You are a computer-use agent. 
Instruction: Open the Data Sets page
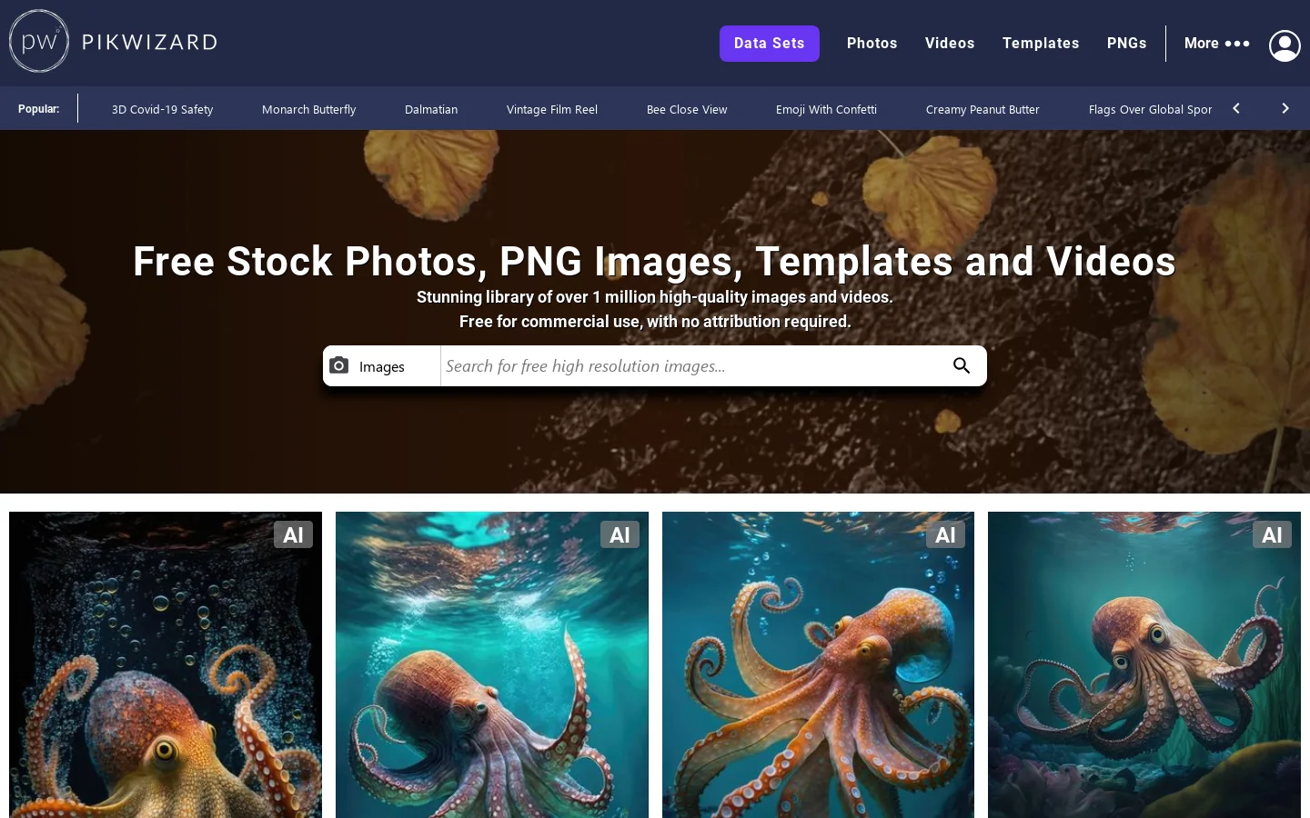click(x=770, y=44)
